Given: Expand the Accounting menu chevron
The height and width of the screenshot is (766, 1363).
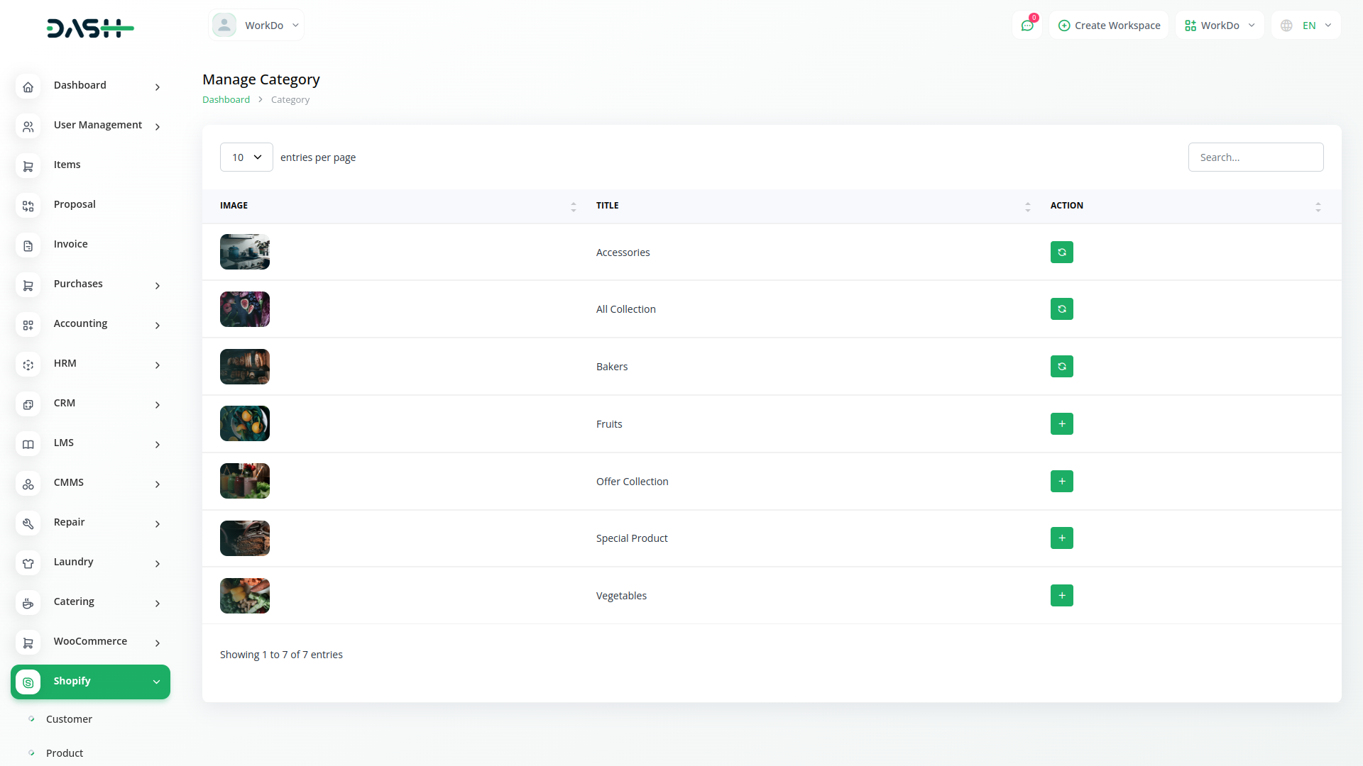Looking at the screenshot, I should tap(158, 326).
